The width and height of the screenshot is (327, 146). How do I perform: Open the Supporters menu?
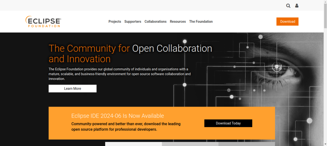[133, 22]
